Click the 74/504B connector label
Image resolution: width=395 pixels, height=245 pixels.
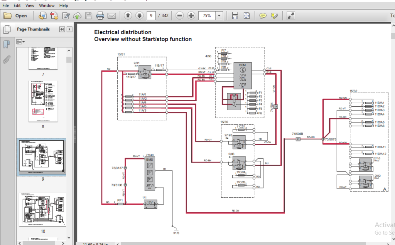[x=297, y=134]
